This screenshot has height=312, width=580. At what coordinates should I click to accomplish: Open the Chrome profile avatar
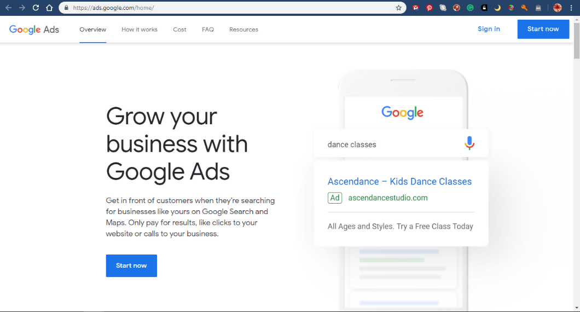click(558, 8)
